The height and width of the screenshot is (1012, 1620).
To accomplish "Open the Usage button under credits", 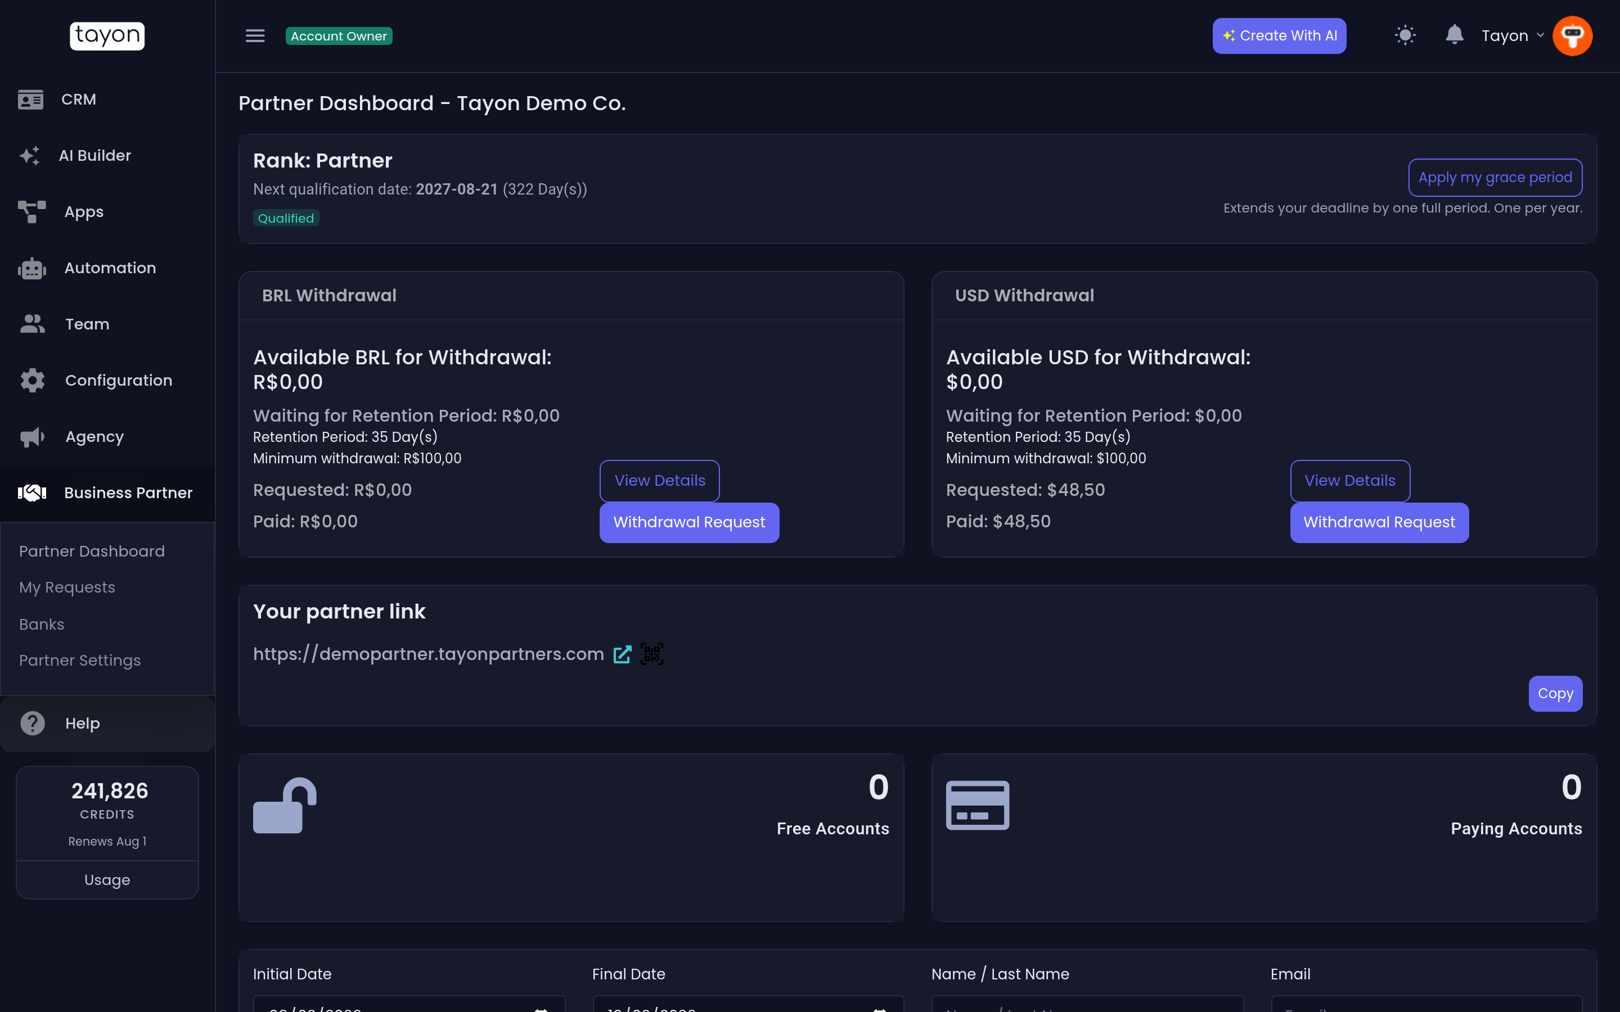I will point(107,880).
